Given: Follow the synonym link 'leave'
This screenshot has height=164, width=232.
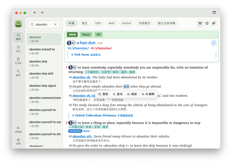Looking at the screenshot, I should [x=86, y=131].
